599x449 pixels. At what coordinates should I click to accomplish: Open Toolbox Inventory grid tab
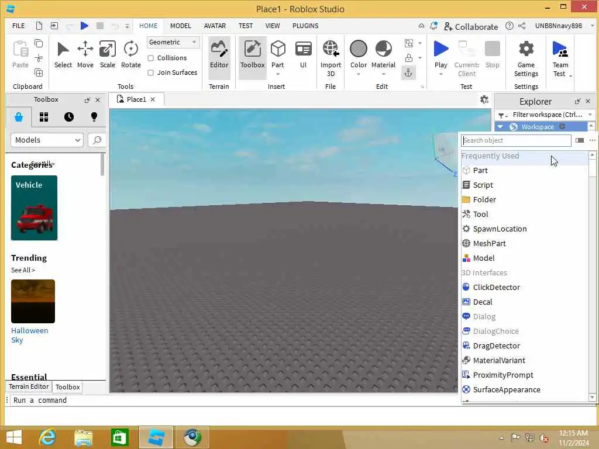point(44,117)
